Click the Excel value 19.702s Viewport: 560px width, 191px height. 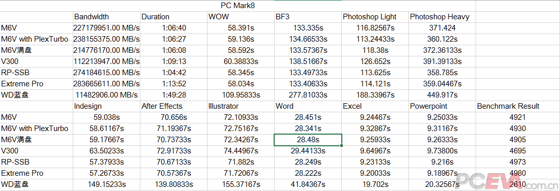[375, 184]
